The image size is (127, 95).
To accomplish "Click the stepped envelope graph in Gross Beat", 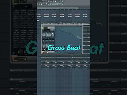I will (68, 39).
